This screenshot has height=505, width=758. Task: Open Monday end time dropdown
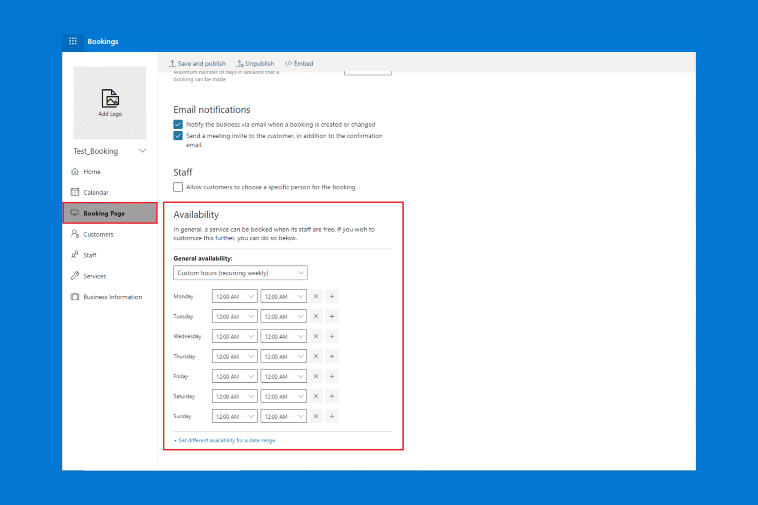(284, 296)
